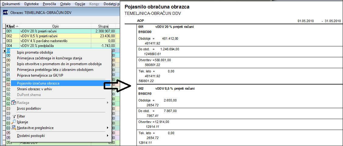
Task: Open the Ostalo menu
Action: pyautogui.click(x=65, y=4)
